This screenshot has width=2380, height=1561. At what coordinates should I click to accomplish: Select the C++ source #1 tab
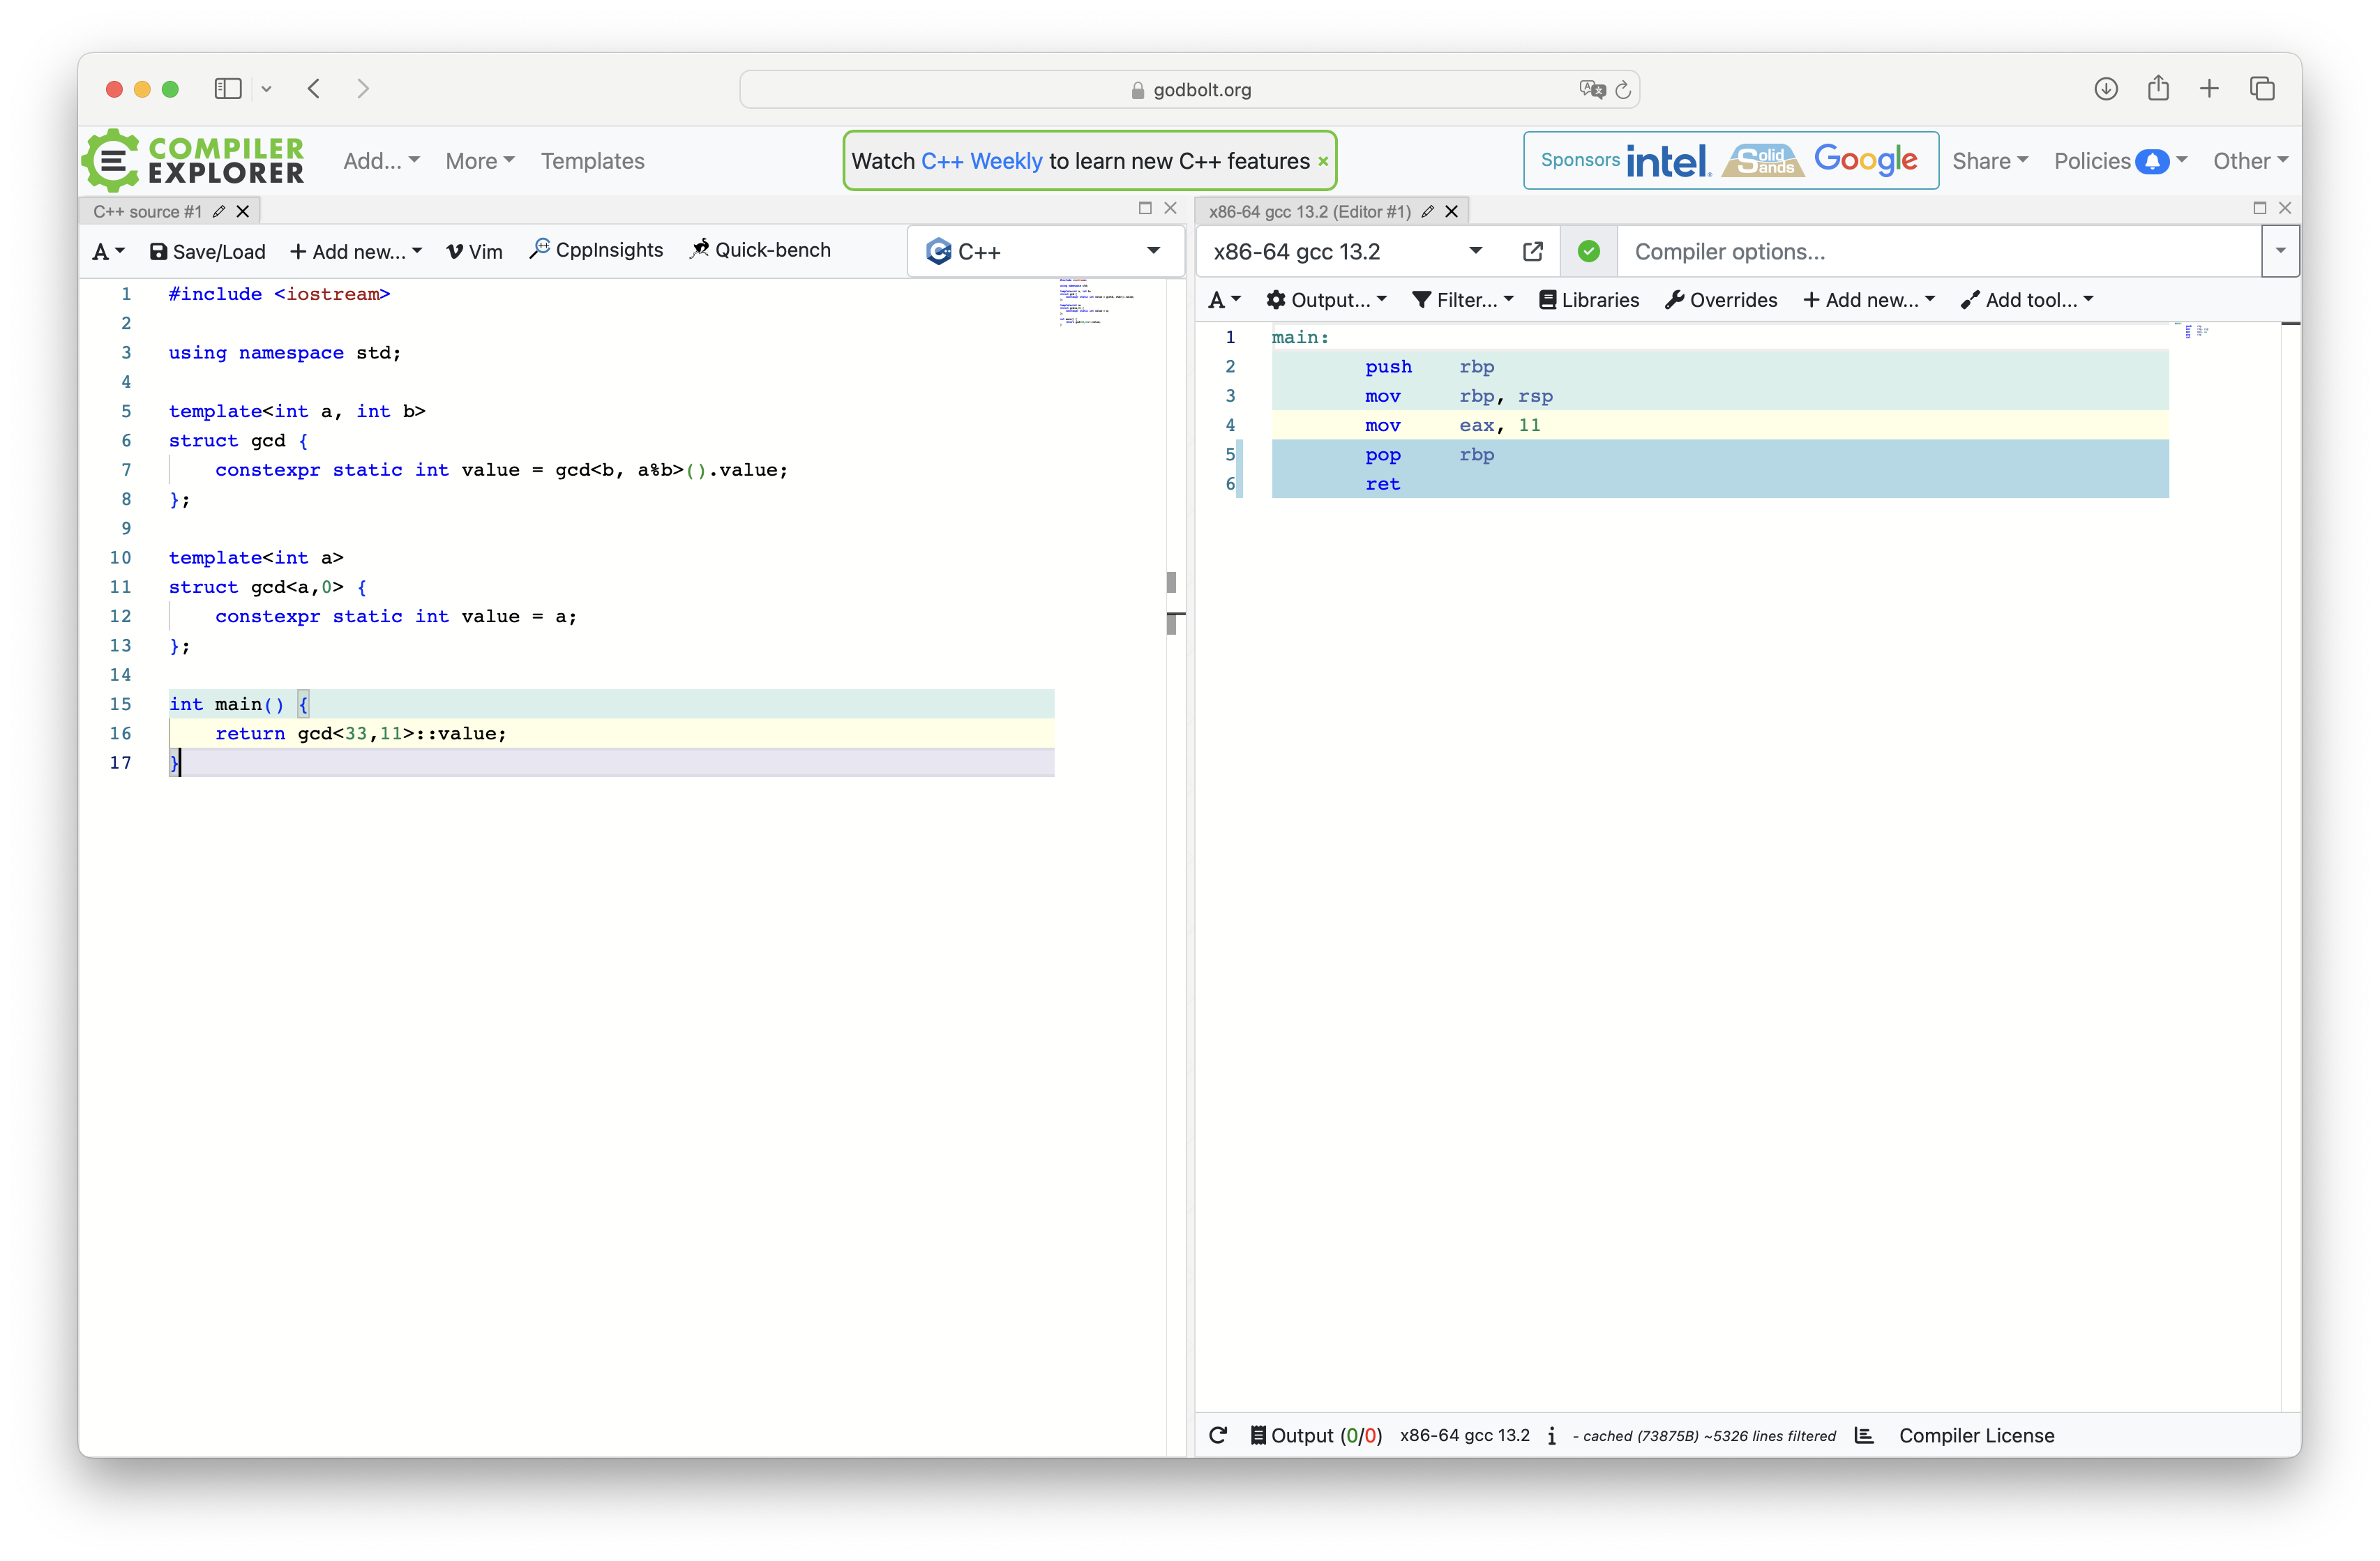tap(148, 211)
